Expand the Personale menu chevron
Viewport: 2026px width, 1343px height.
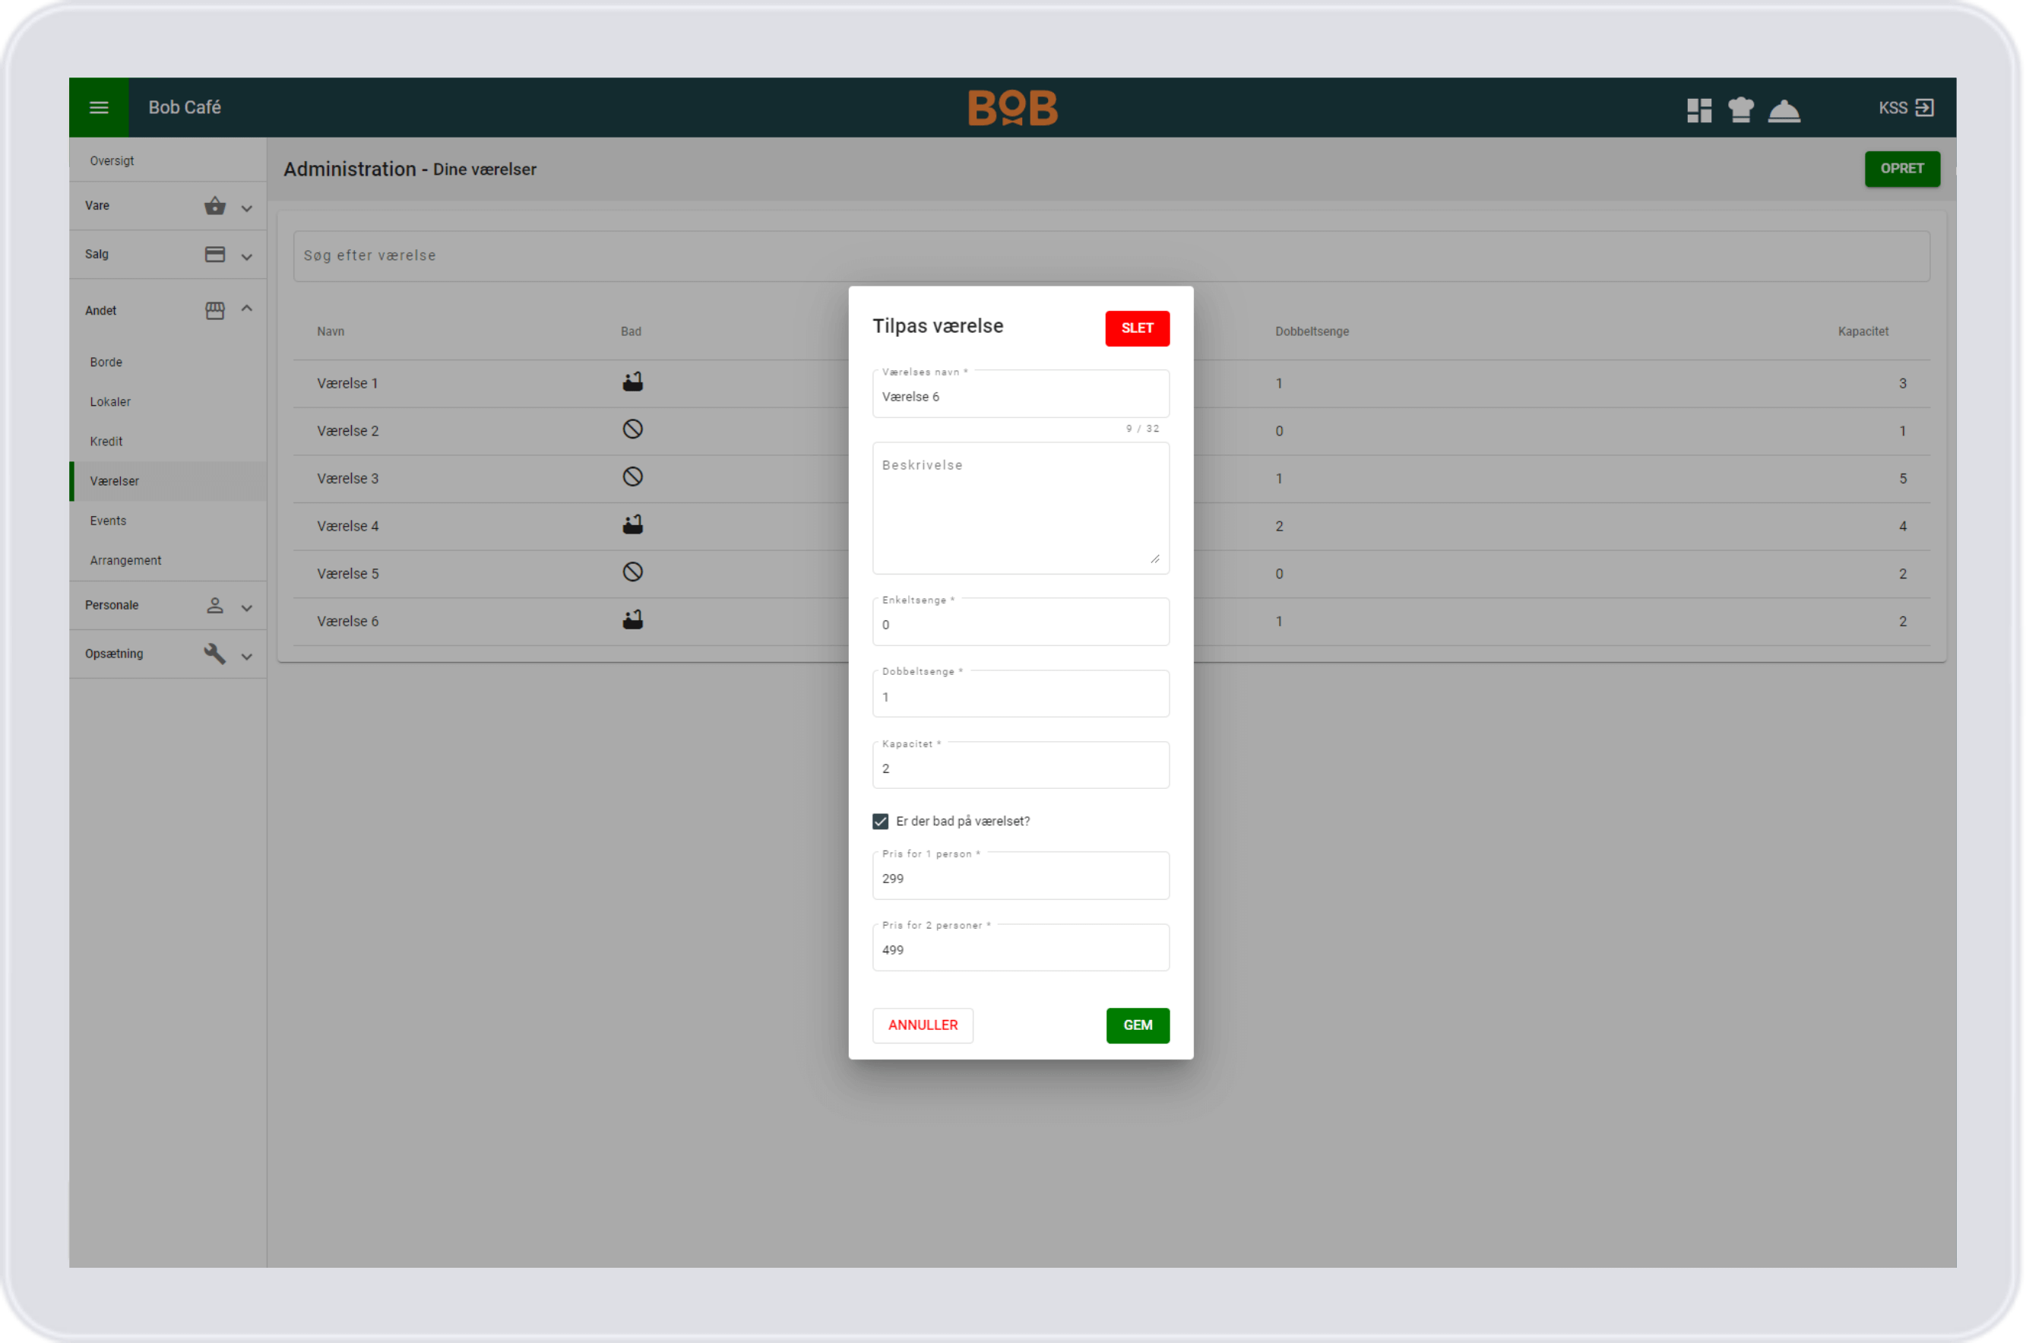(x=247, y=608)
